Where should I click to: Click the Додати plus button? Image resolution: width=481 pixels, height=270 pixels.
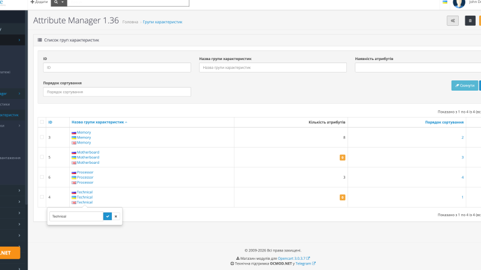point(39,2)
